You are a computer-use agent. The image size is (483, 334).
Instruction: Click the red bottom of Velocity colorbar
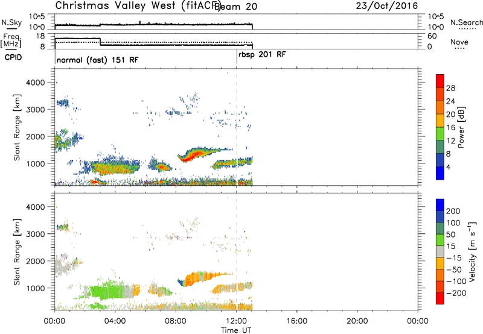(x=440, y=298)
